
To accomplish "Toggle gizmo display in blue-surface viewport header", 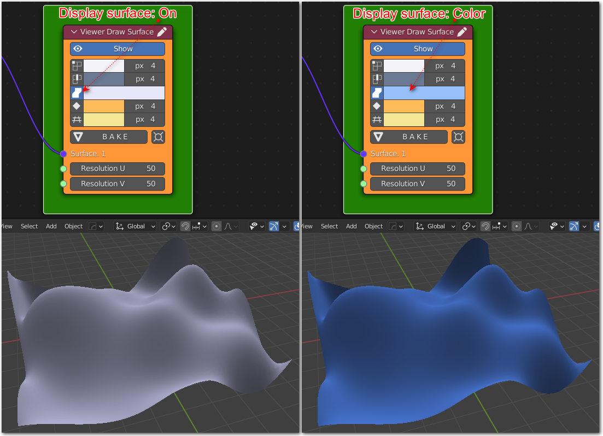I will (x=574, y=226).
